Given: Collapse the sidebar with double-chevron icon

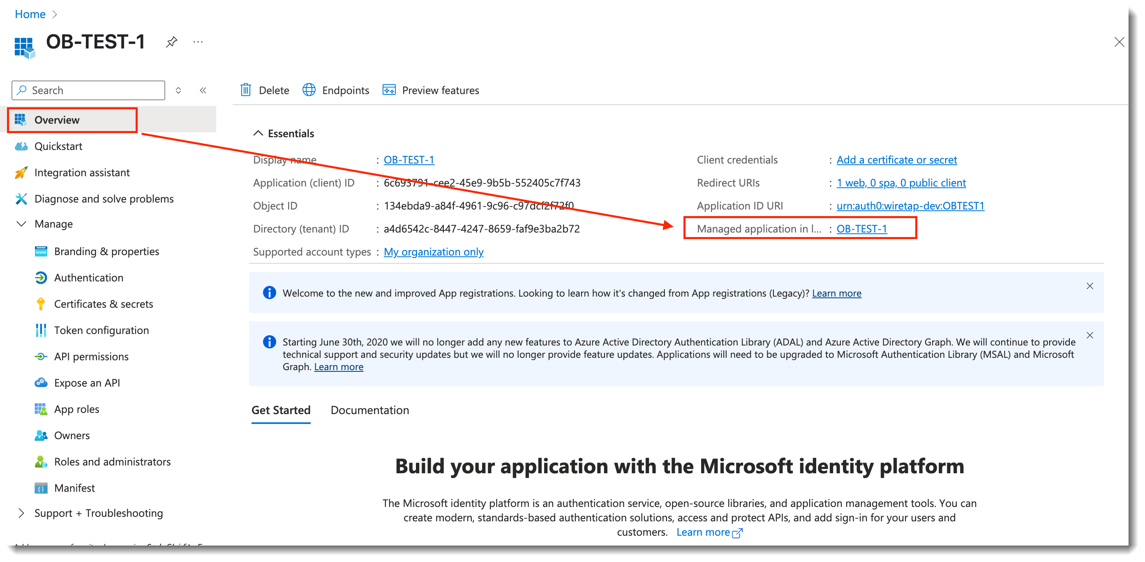Looking at the screenshot, I should click(203, 90).
